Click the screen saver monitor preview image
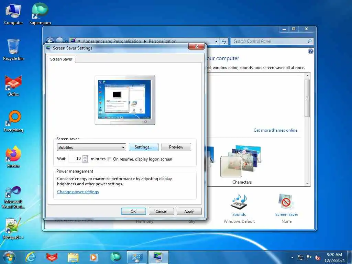 (x=125, y=100)
